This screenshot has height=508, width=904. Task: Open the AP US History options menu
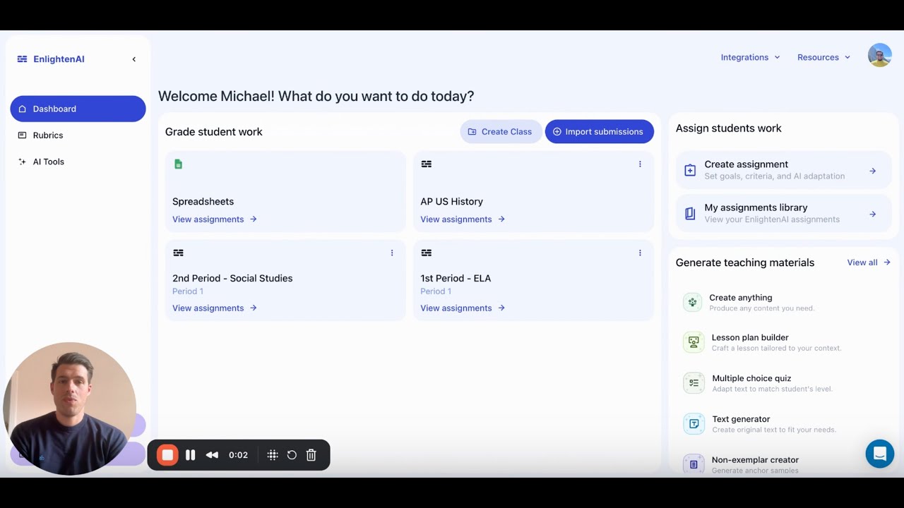640,164
